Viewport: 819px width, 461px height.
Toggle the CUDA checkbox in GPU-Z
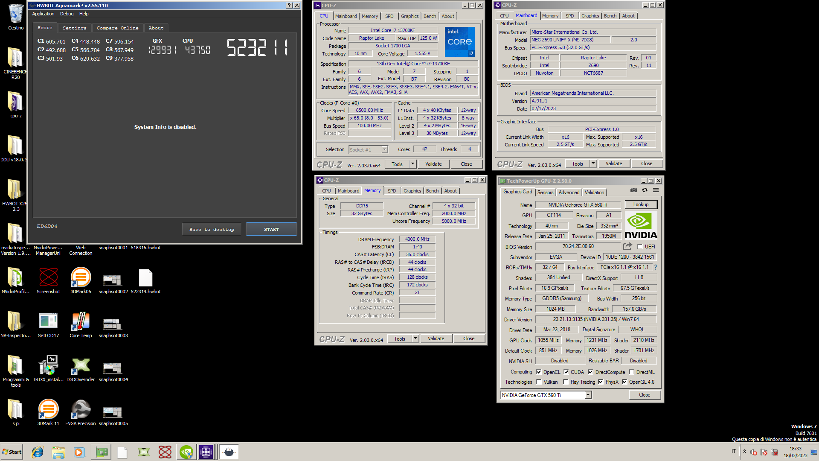tap(566, 372)
